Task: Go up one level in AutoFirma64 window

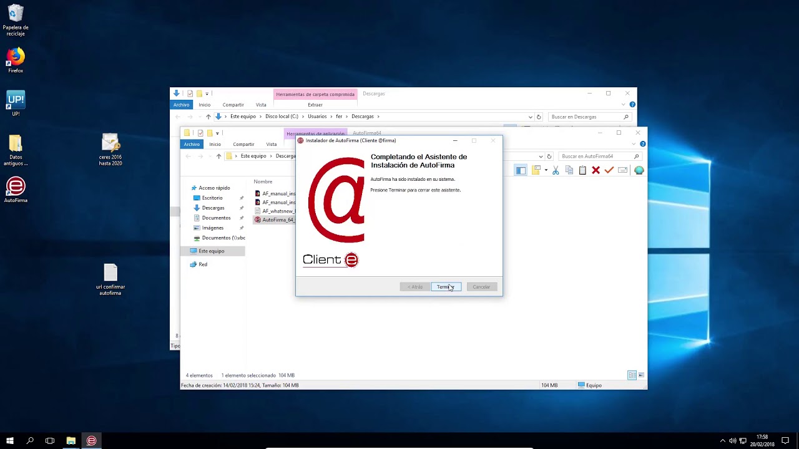Action: [x=218, y=157]
